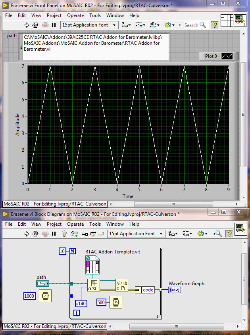Open Edit menu in Front Panel window

click(x=22, y=15)
